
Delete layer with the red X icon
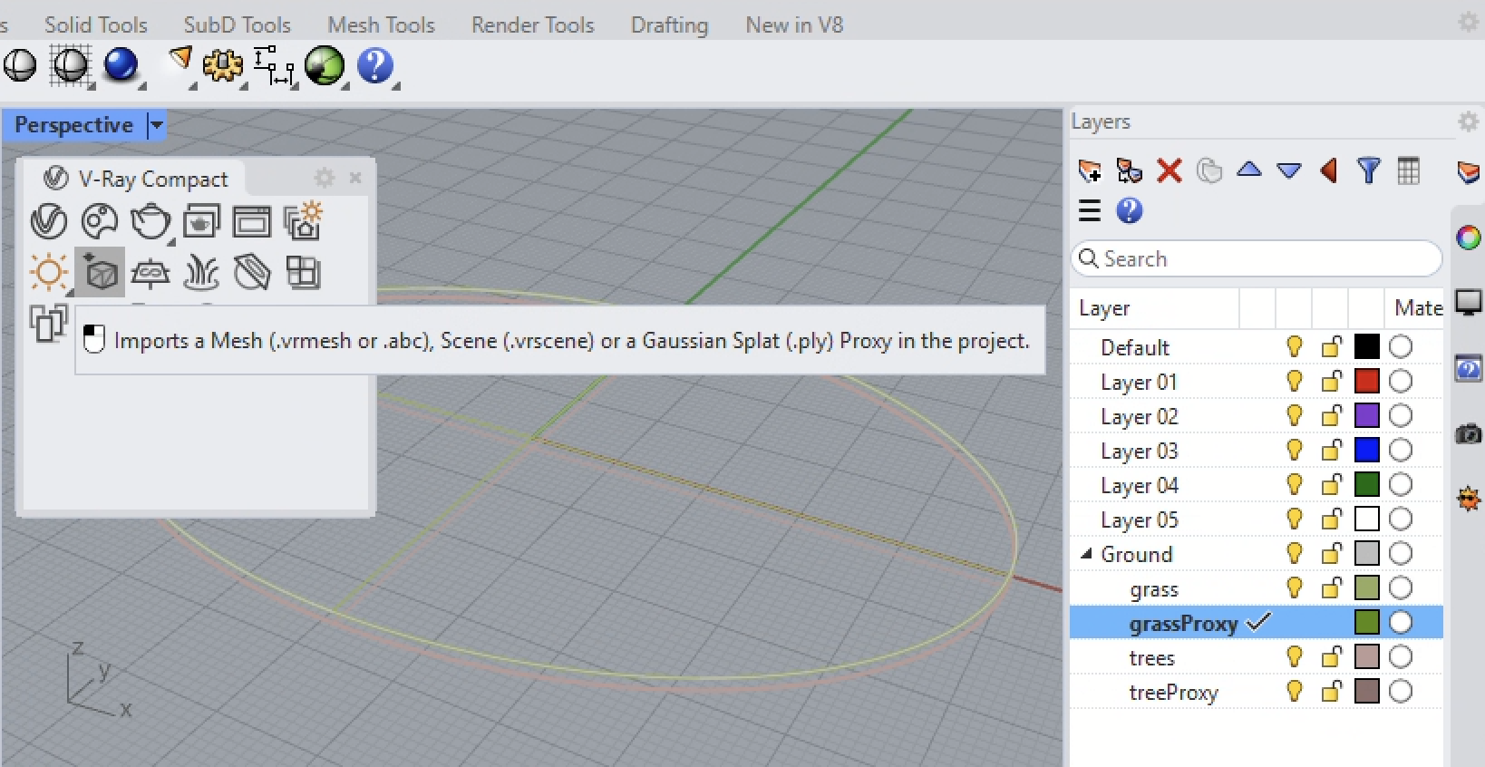[x=1170, y=170]
